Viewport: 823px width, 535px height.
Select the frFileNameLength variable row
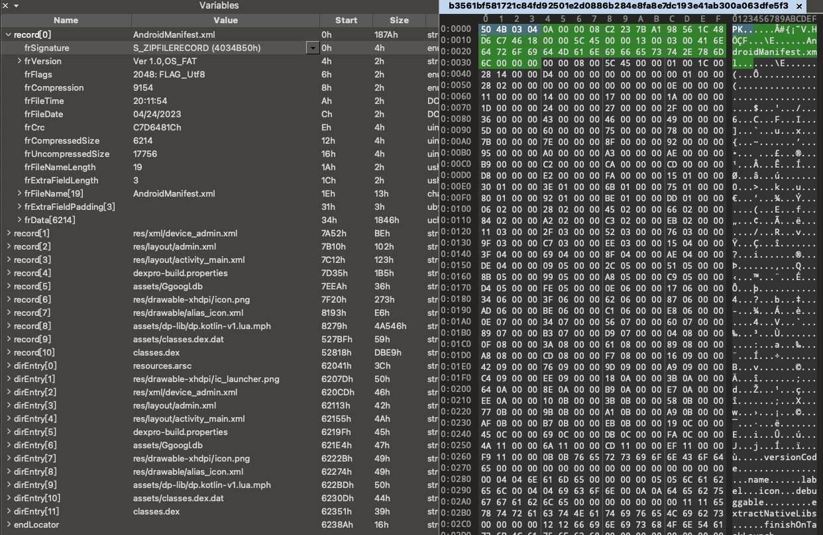[x=219, y=167]
